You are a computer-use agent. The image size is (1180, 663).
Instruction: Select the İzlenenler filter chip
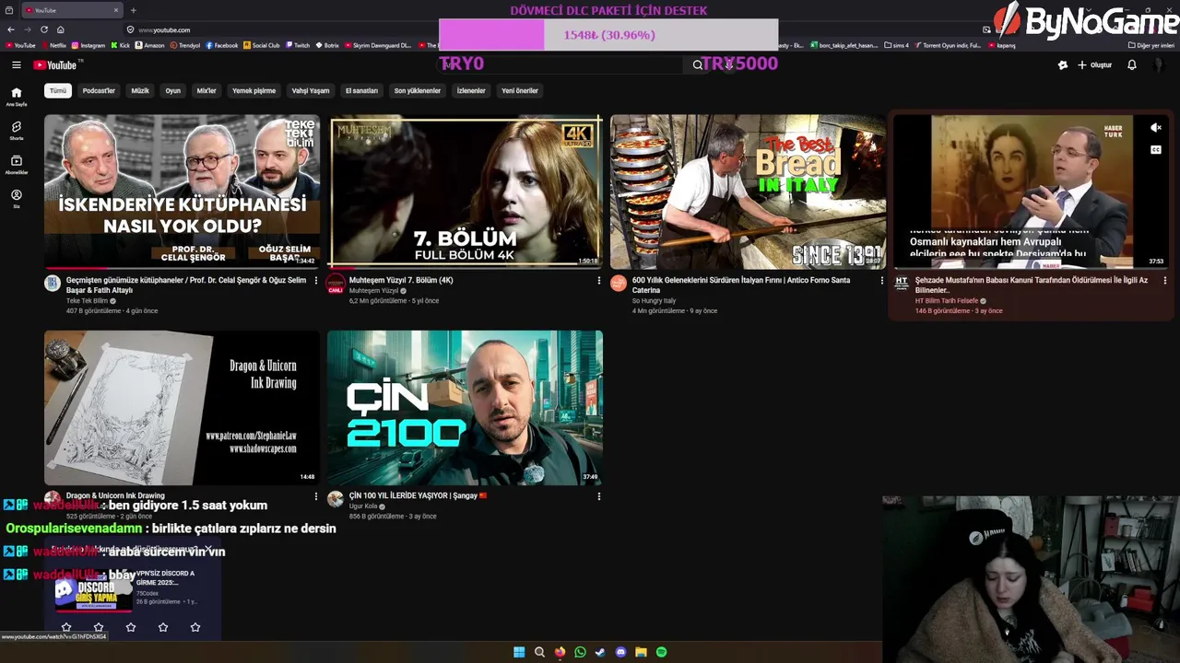(471, 90)
